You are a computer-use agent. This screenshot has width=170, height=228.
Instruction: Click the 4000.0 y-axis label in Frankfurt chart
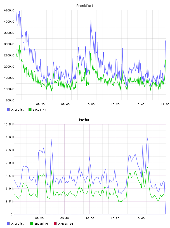pyautogui.click(x=9, y=22)
